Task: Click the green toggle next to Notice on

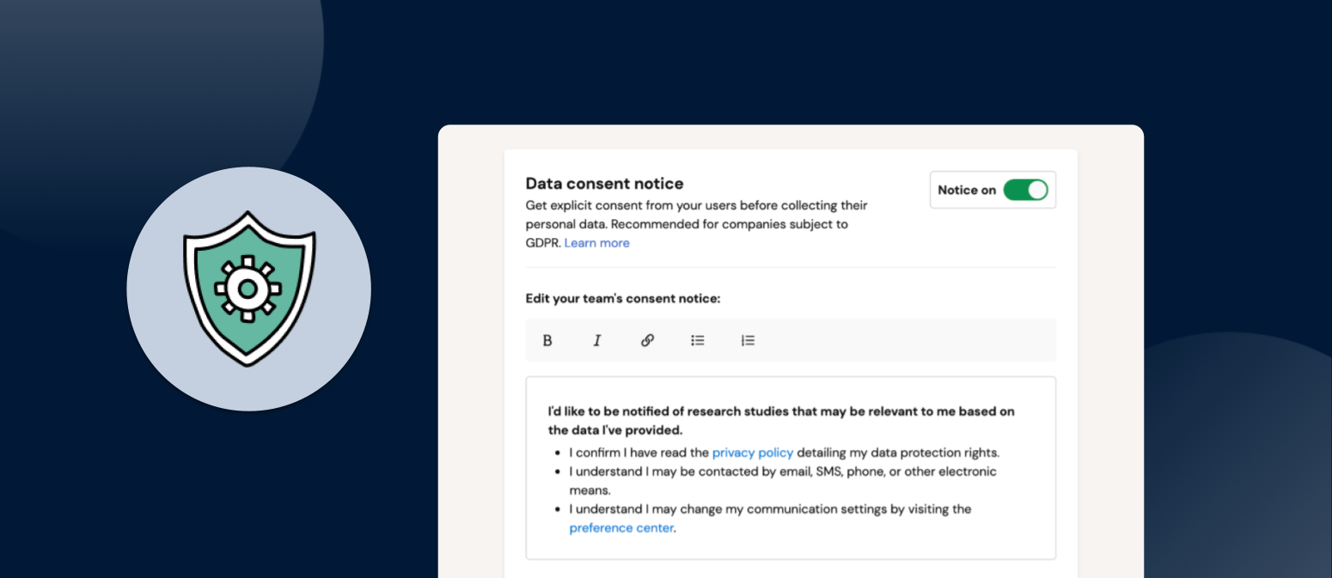Action: [x=1027, y=190]
